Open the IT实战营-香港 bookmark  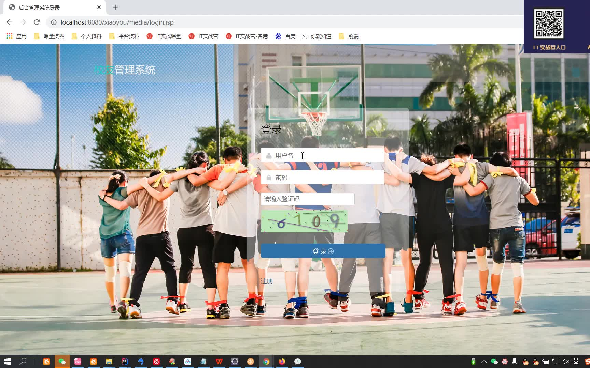pyautogui.click(x=247, y=36)
